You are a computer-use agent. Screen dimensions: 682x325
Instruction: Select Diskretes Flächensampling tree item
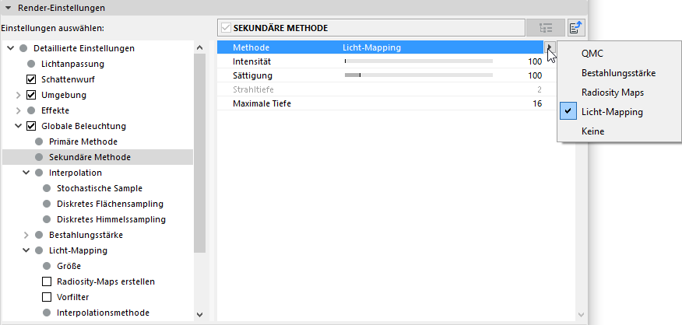tap(110, 204)
